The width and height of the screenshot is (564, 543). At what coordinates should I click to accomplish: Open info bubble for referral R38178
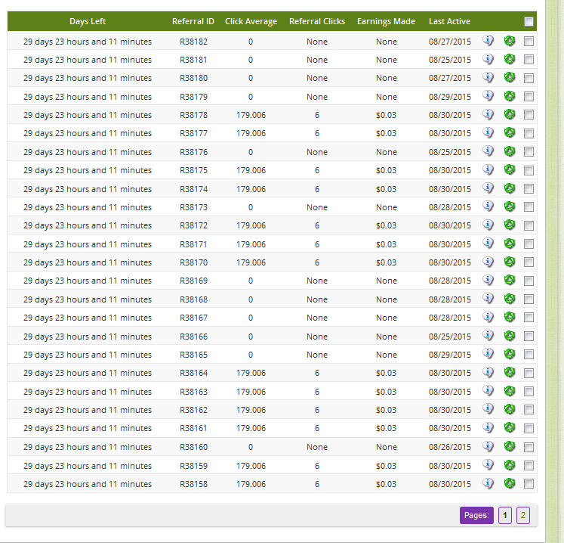click(488, 114)
